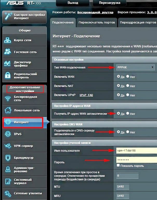Open the network map icon
157x200 pixels.
[8, 40]
